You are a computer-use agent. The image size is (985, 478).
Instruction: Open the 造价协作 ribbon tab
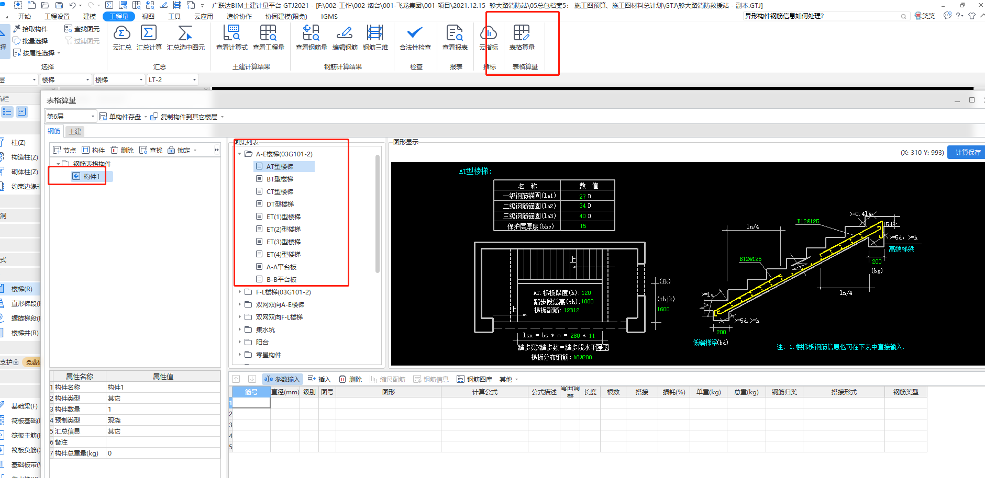tap(239, 16)
